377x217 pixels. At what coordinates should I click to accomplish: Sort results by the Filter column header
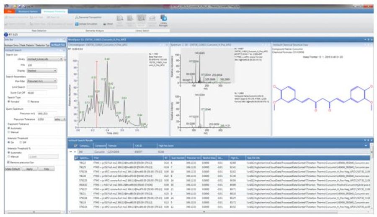(x=128, y=158)
